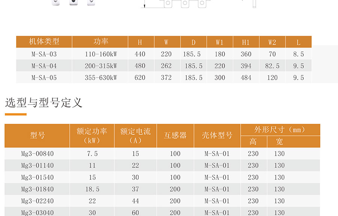338x216 pixels.
Task: Select the Mg3-00840 model cell
Action: tap(37, 154)
